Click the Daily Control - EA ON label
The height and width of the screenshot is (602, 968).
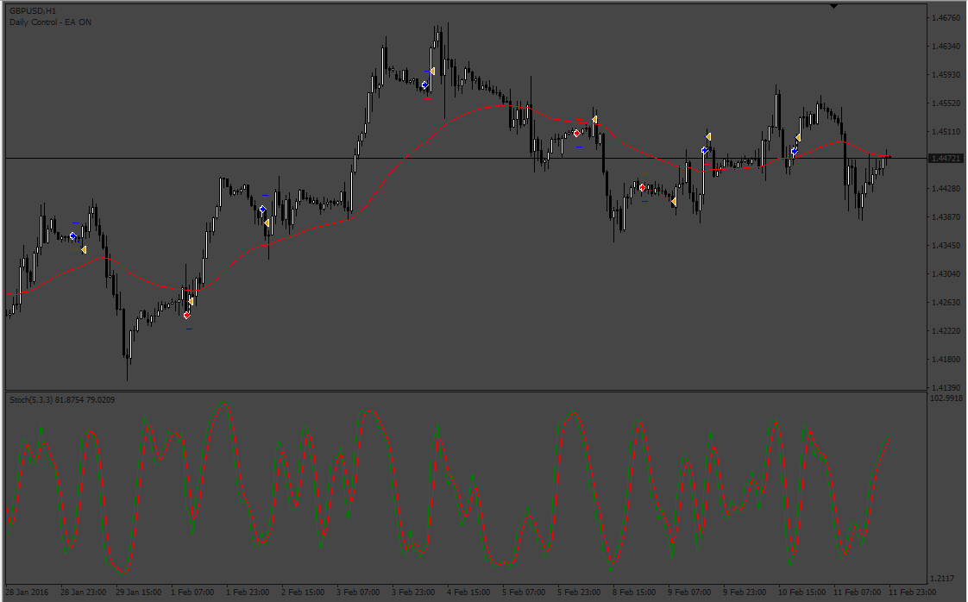(x=51, y=22)
